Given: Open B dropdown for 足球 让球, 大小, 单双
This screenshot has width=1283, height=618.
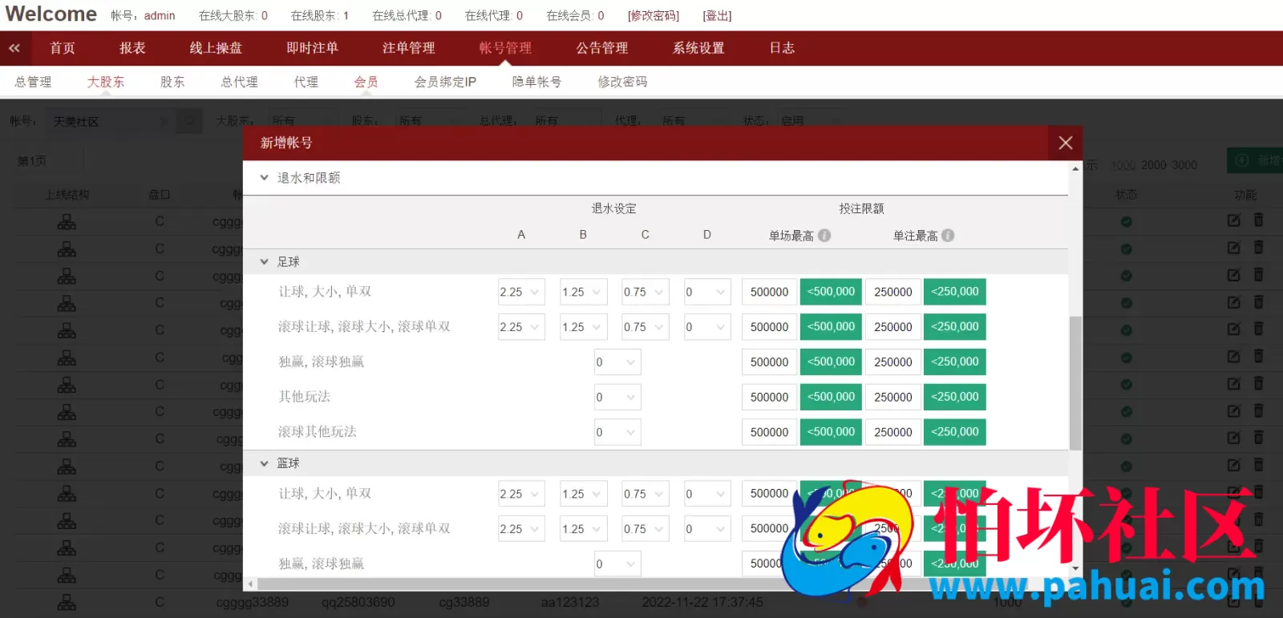Looking at the screenshot, I should click(583, 292).
